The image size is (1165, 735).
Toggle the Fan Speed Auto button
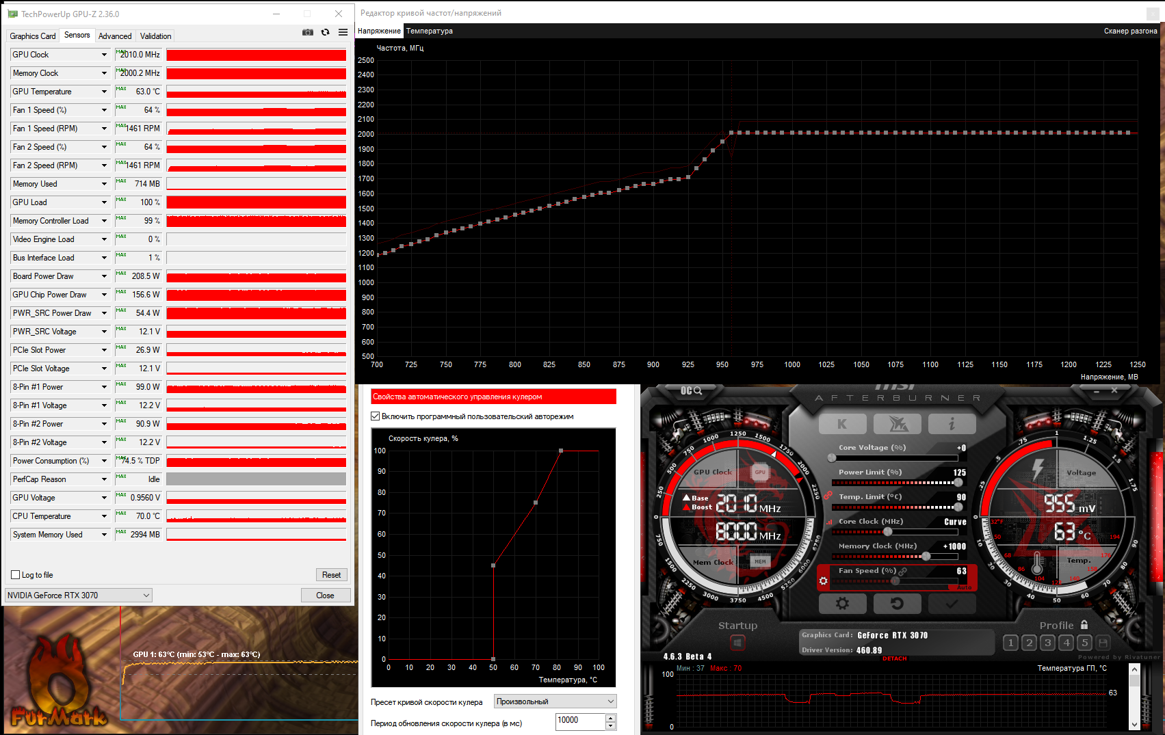(964, 587)
